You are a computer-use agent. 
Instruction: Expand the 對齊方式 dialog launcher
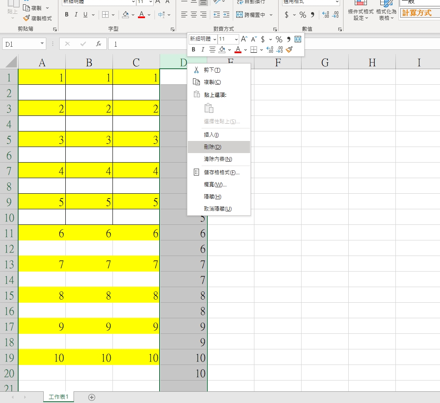275,29
